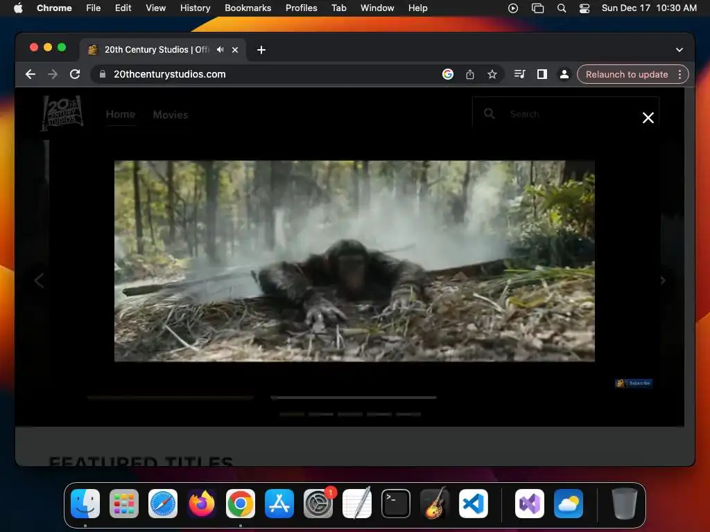The height and width of the screenshot is (532, 710).
Task: Bookmark this tab with the star
Action: pyautogui.click(x=492, y=74)
